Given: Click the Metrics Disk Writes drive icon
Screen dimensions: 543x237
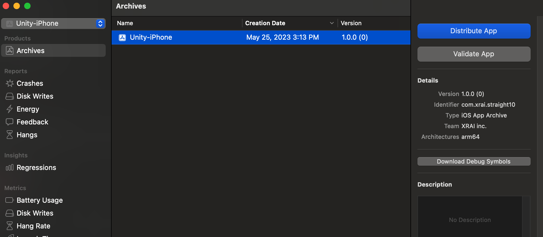Looking at the screenshot, I should pos(10,213).
